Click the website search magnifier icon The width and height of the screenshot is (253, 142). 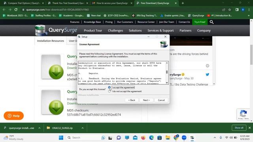pyautogui.click(x=211, y=22)
